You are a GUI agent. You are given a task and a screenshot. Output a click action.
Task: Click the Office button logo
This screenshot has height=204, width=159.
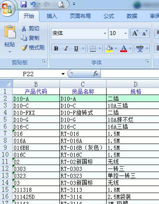point(7,8)
